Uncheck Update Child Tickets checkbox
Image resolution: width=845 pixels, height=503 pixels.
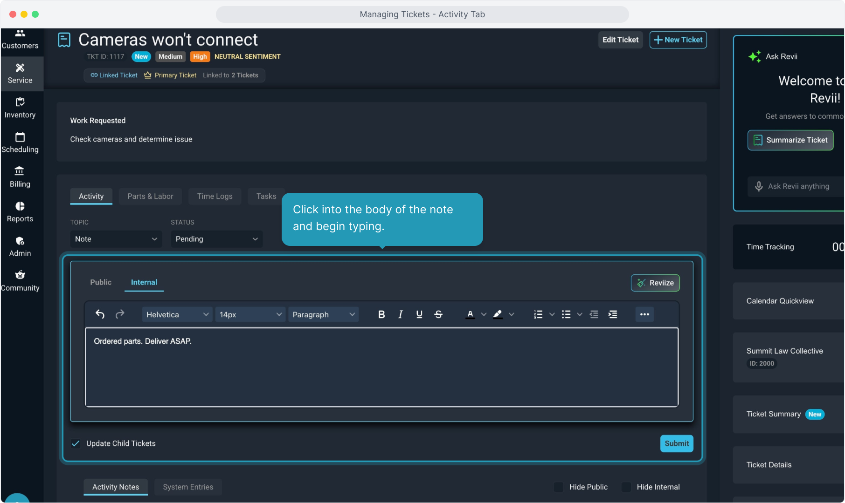76,443
